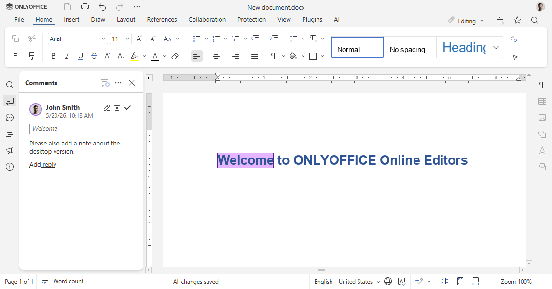This screenshot has width=552, height=289.
Task: Undo the last action
Action: (102, 7)
